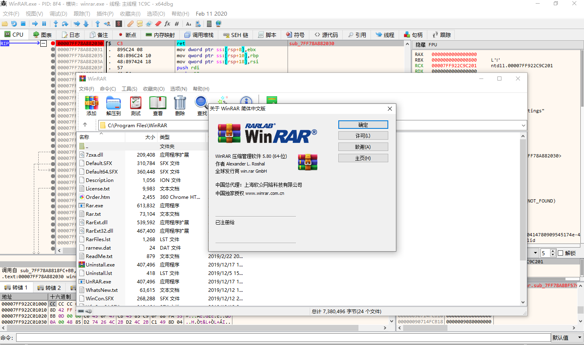584x345 pixels.
Task: Open the variables hash icon
Action: (177, 24)
